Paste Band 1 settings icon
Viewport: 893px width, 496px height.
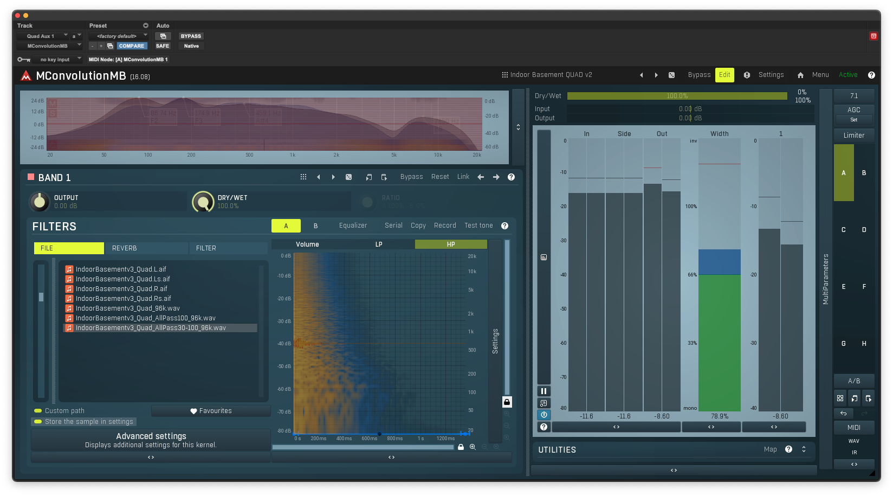pos(384,177)
